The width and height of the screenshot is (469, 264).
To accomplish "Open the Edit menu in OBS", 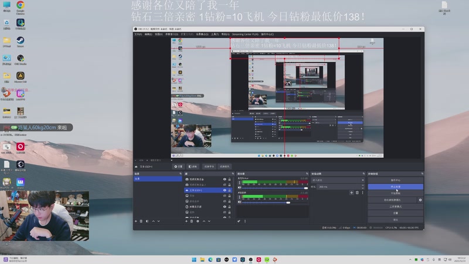I will [x=148, y=34].
